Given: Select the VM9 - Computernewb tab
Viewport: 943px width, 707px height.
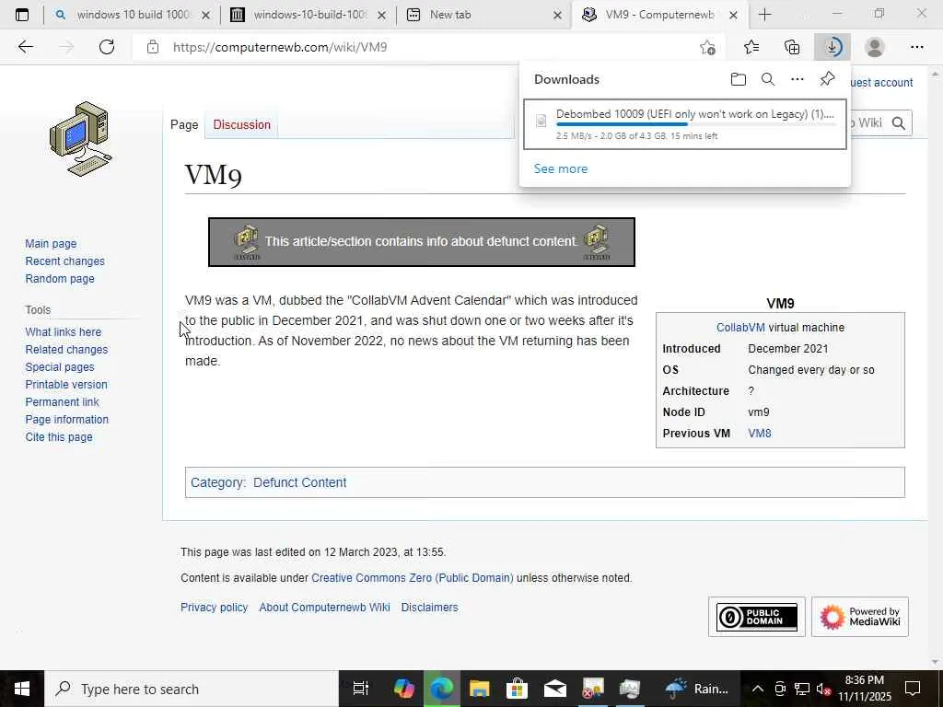Looking at the screenshot, I should point(660,15).
